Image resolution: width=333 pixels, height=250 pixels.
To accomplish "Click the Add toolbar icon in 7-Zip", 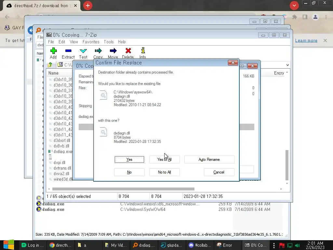I will (x=53, y=51).
